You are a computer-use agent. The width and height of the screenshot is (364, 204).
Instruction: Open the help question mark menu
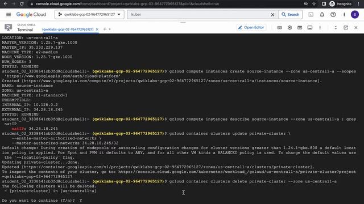(x=333, y=15)
